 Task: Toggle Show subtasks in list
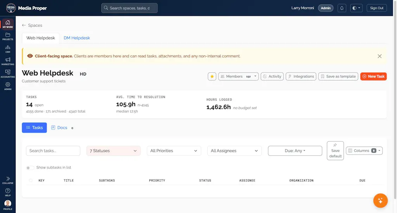coord(30,167)
